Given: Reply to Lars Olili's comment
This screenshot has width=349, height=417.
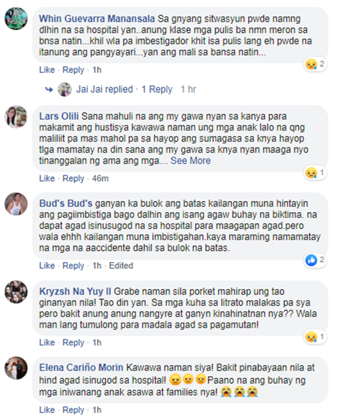Looking at the screenshot, I should pyautogui.click(x=74, y=178).
